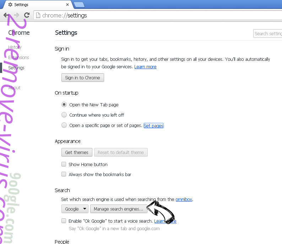282x244 pixels.
Task: Click the On startup heading
Action: point(66,93)
